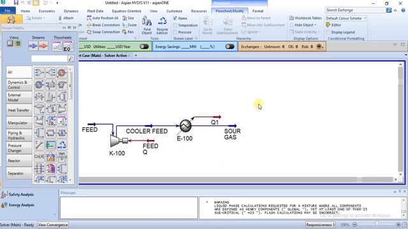The height and width of the screenshot is (229, 408).
Task: Click the palette search input box
Action: pos(50,59)
